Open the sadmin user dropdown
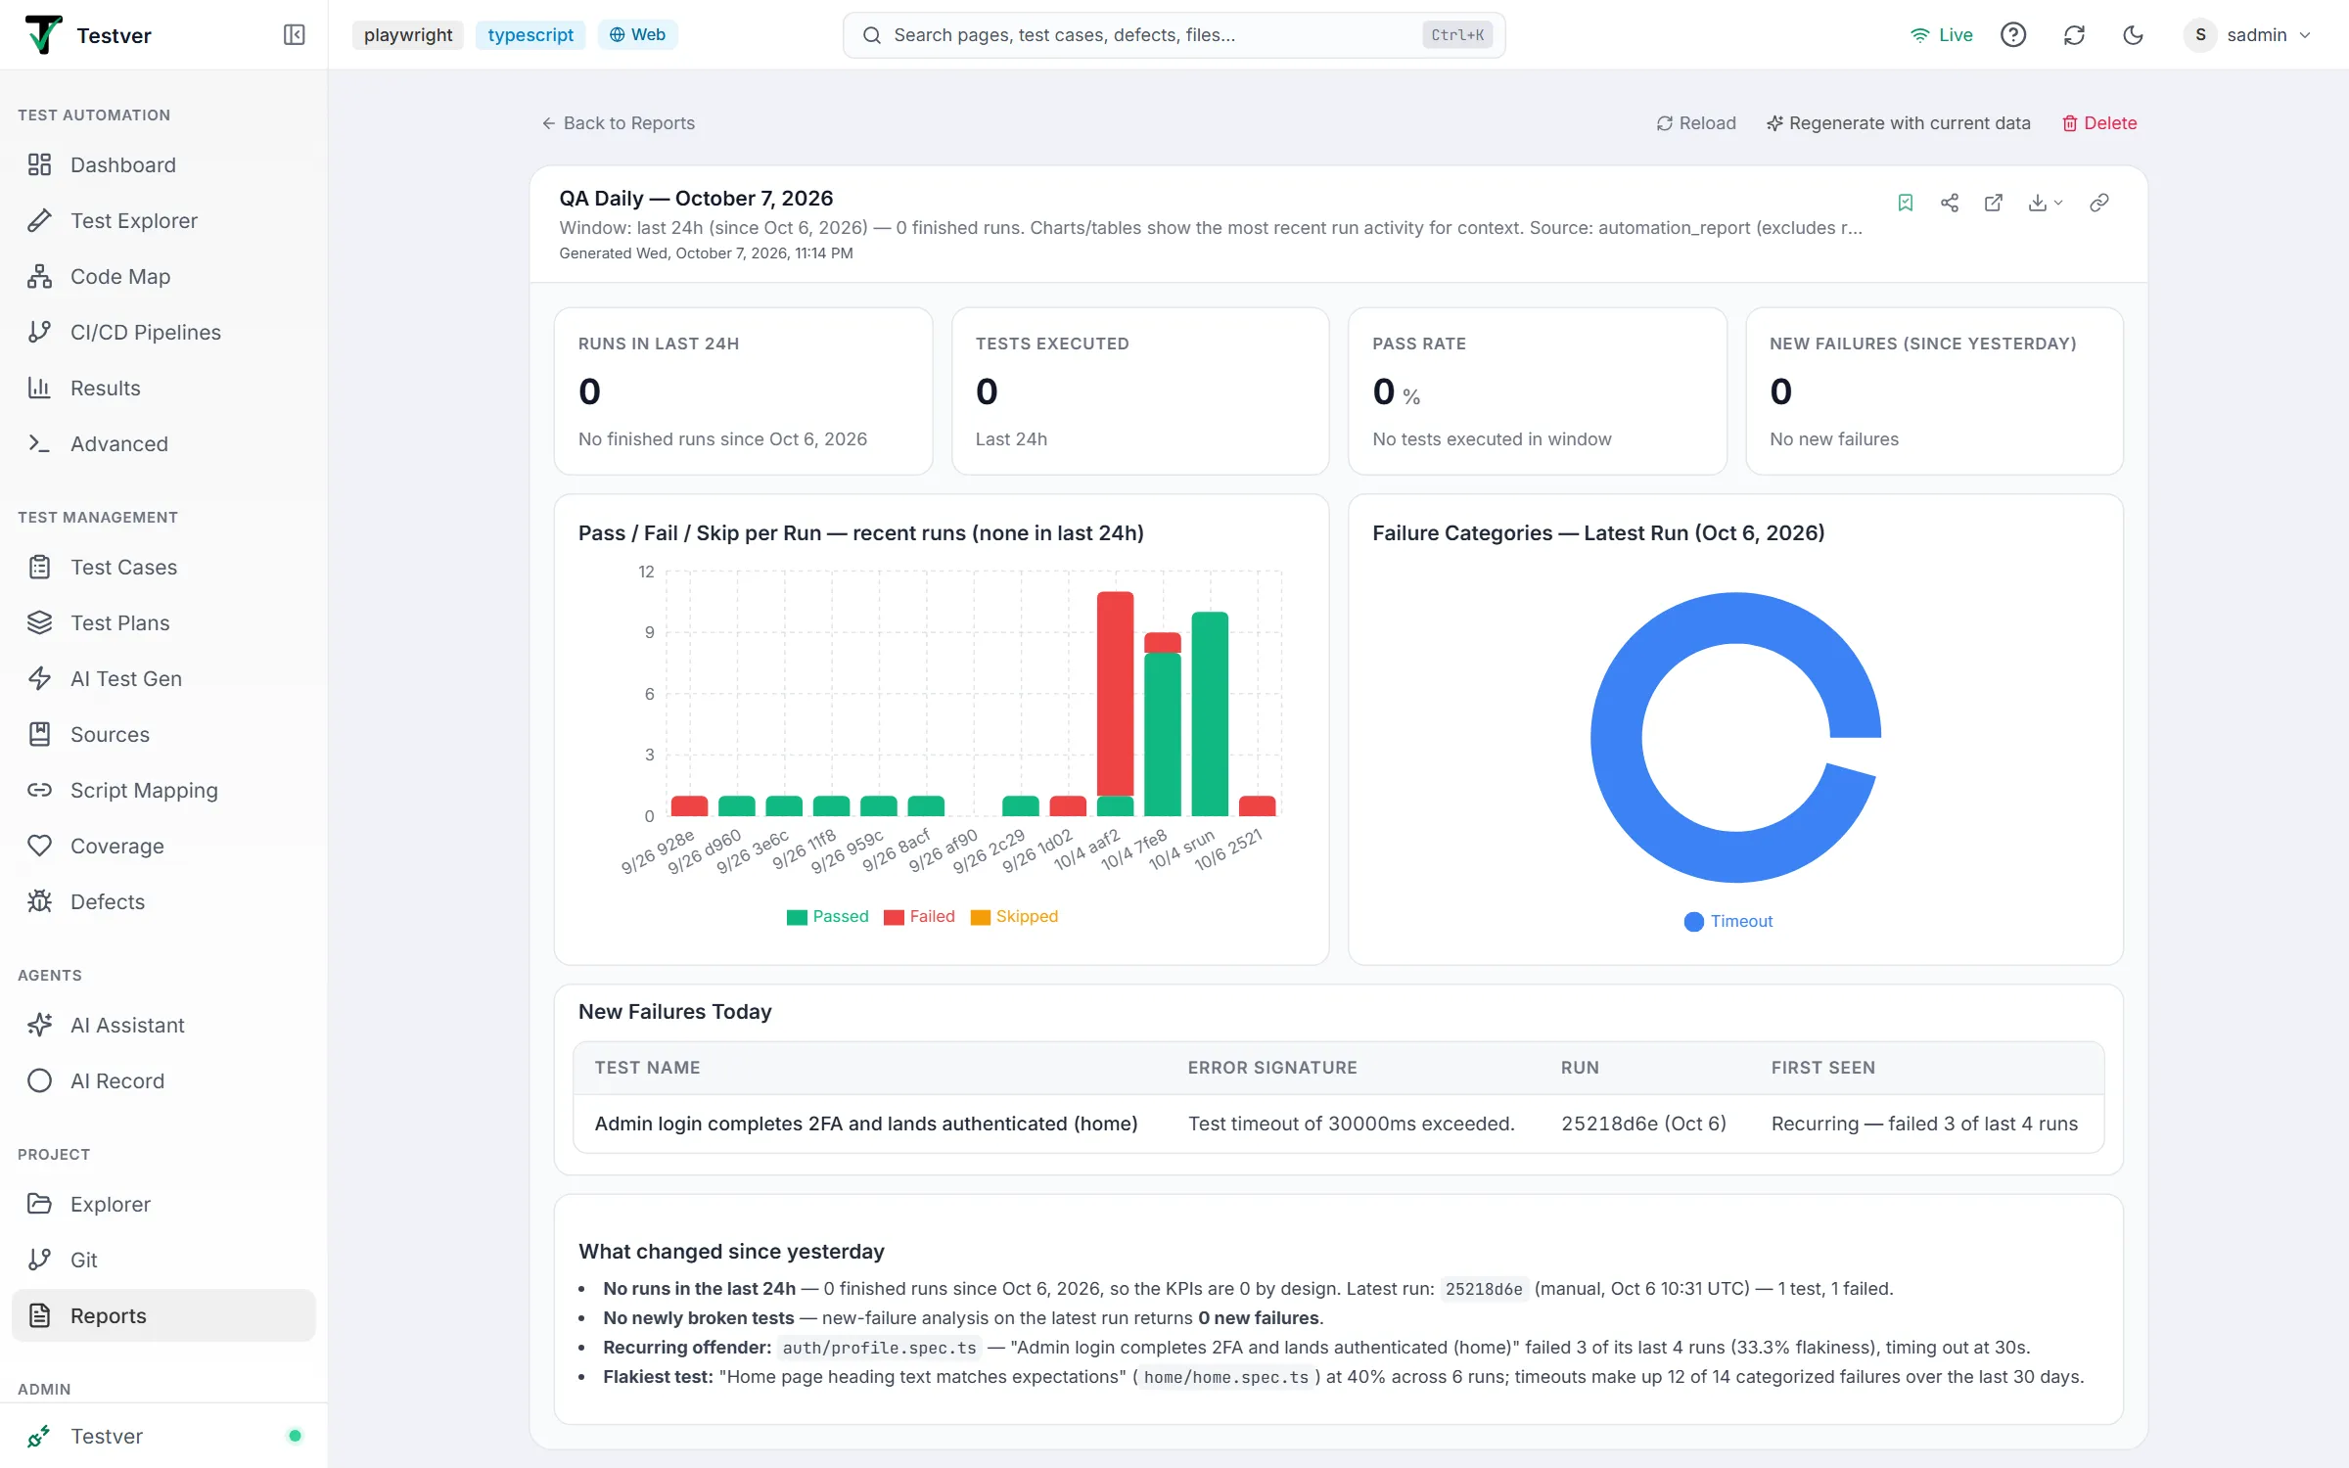The width and height of the screenshot is (2349, 1468). pyautogui.click(x=2248, y=35)
